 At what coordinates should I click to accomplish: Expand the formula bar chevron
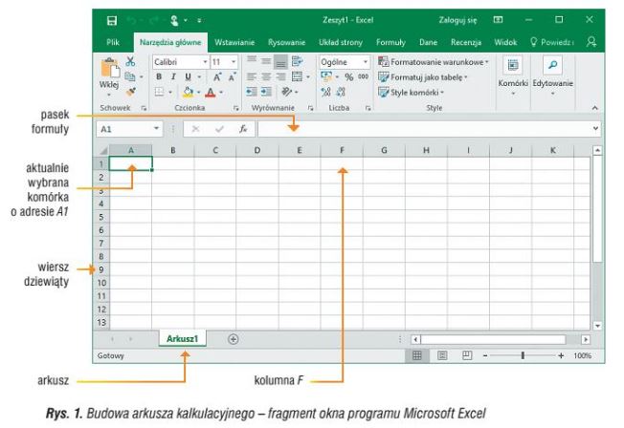pyautogui.click(x=595, y=128)
